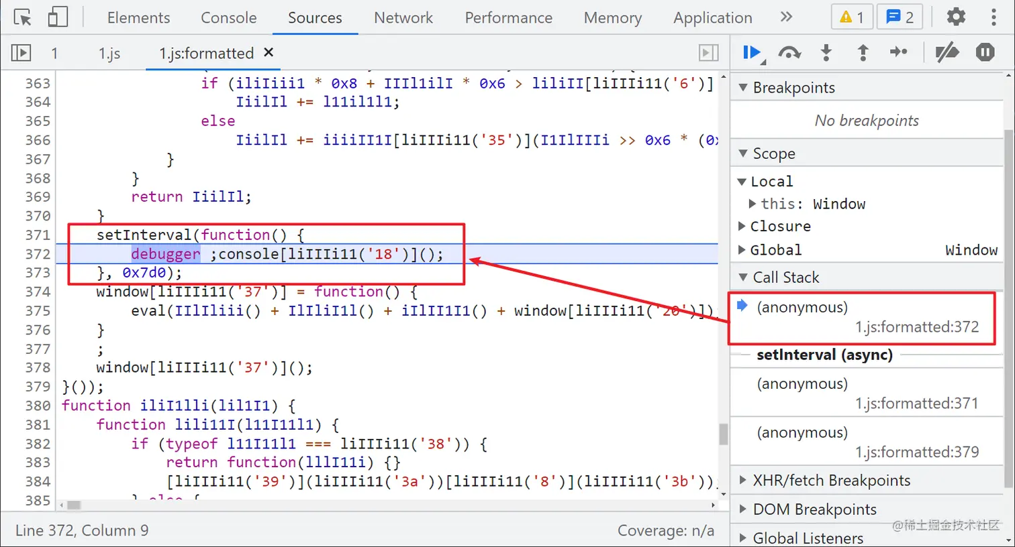The height and width of the screenshot is (547, 1015).
Task: Switch to the Elements tab
Action: (138, 18)
